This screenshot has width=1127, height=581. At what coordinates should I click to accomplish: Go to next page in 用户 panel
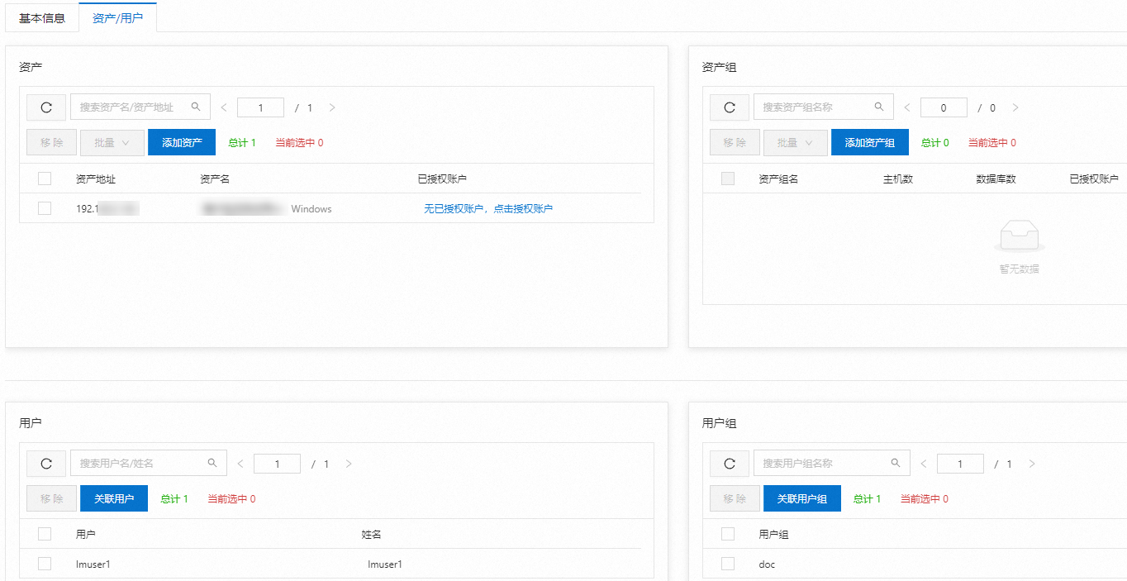[349, 464]
